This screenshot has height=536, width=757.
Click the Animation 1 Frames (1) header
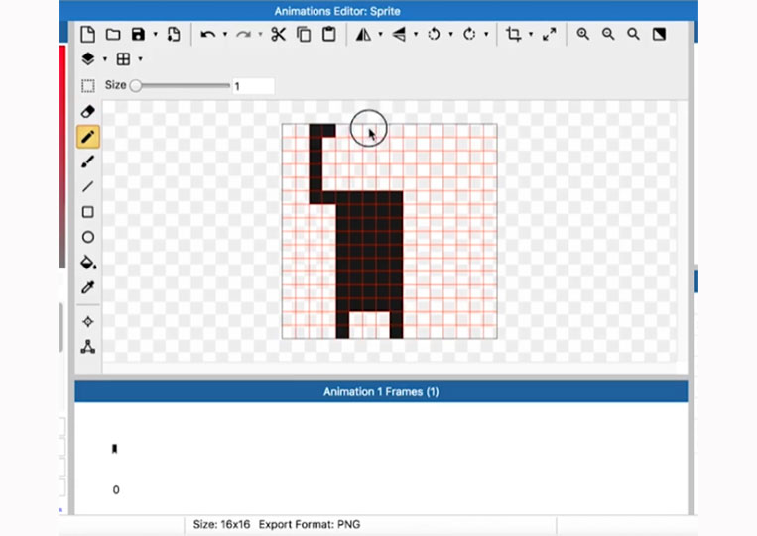click(381, 392)
